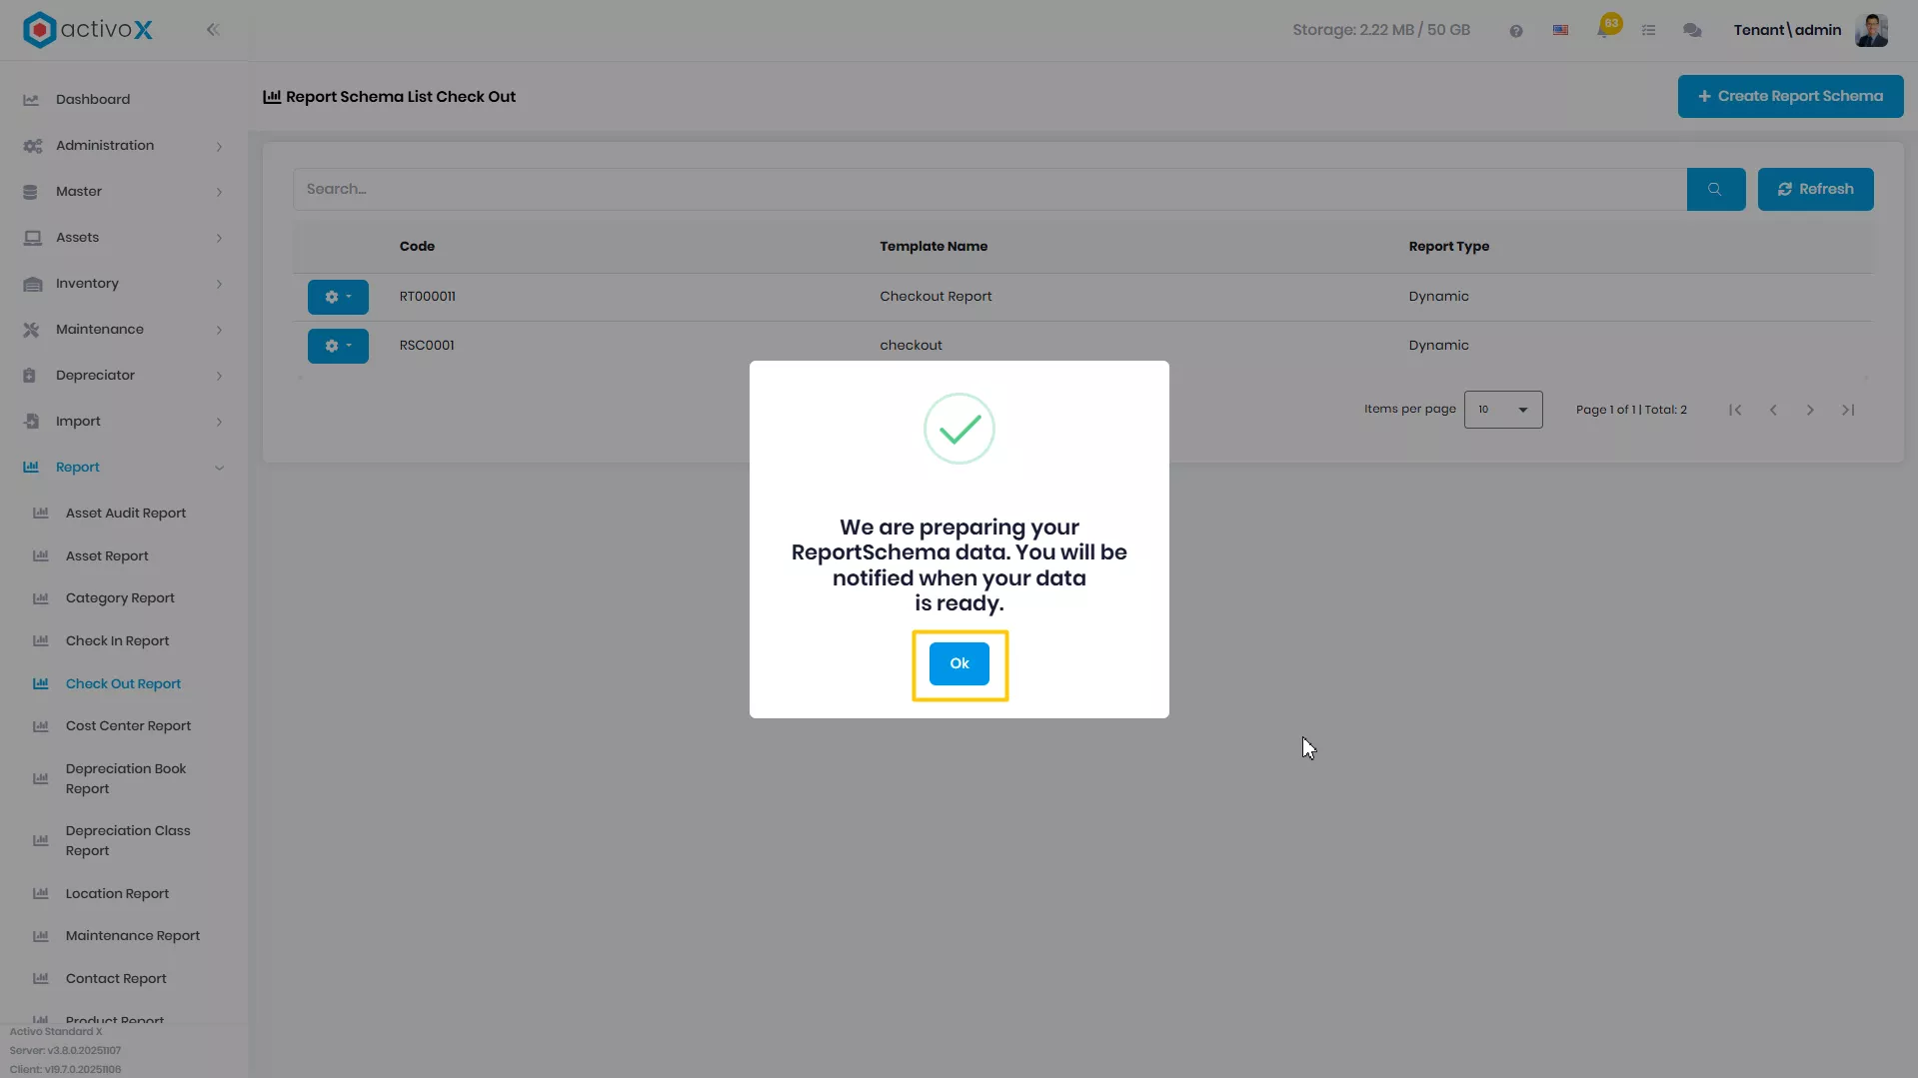1918x1078 pixels.
Task: Click Create Report Schema button
Action: (1790, 96)
